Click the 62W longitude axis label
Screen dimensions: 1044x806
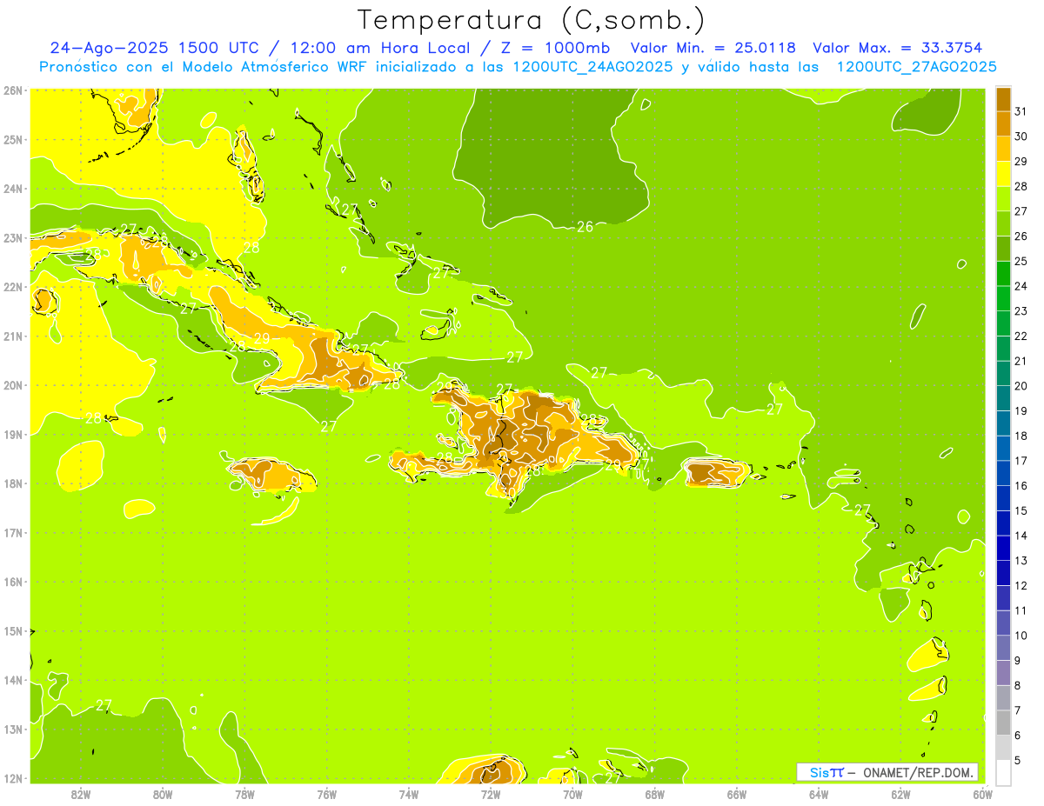point(900,794)
